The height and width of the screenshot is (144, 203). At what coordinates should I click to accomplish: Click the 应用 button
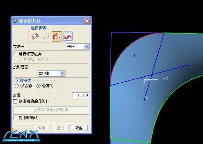[x=60, y=128]
